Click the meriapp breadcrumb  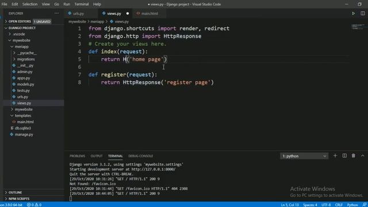(97, 22)
